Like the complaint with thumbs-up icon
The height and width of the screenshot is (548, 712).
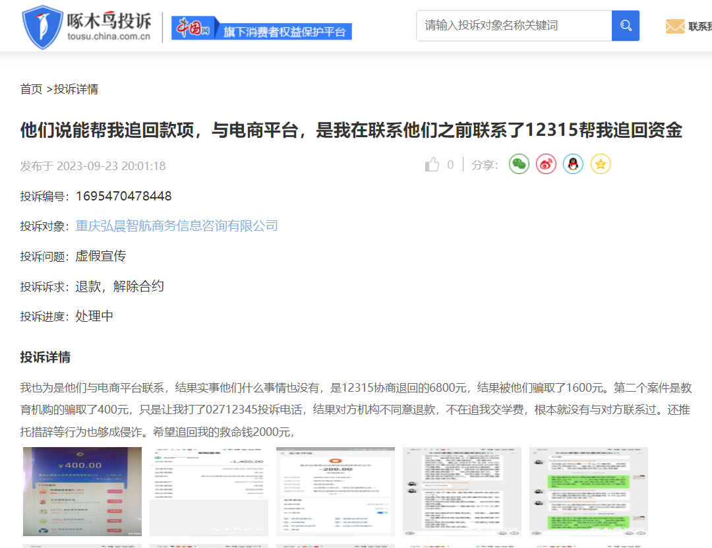(432, 165)
